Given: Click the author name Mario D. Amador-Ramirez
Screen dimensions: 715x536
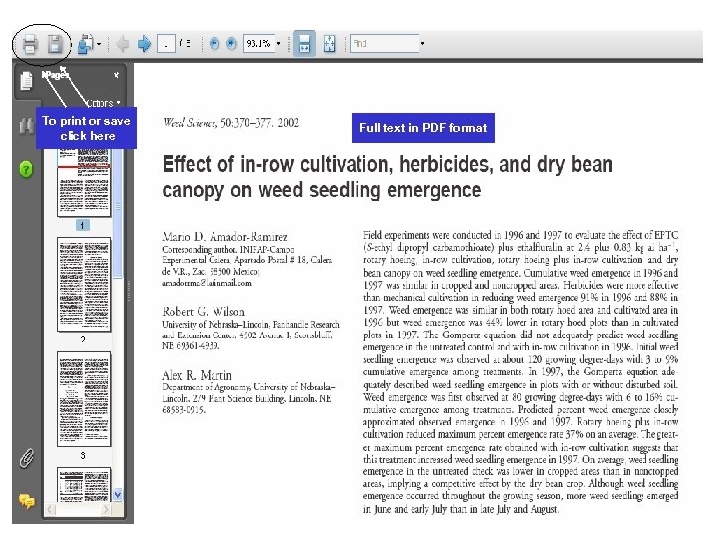Looking at the screenshot, I should click(224, 237).
